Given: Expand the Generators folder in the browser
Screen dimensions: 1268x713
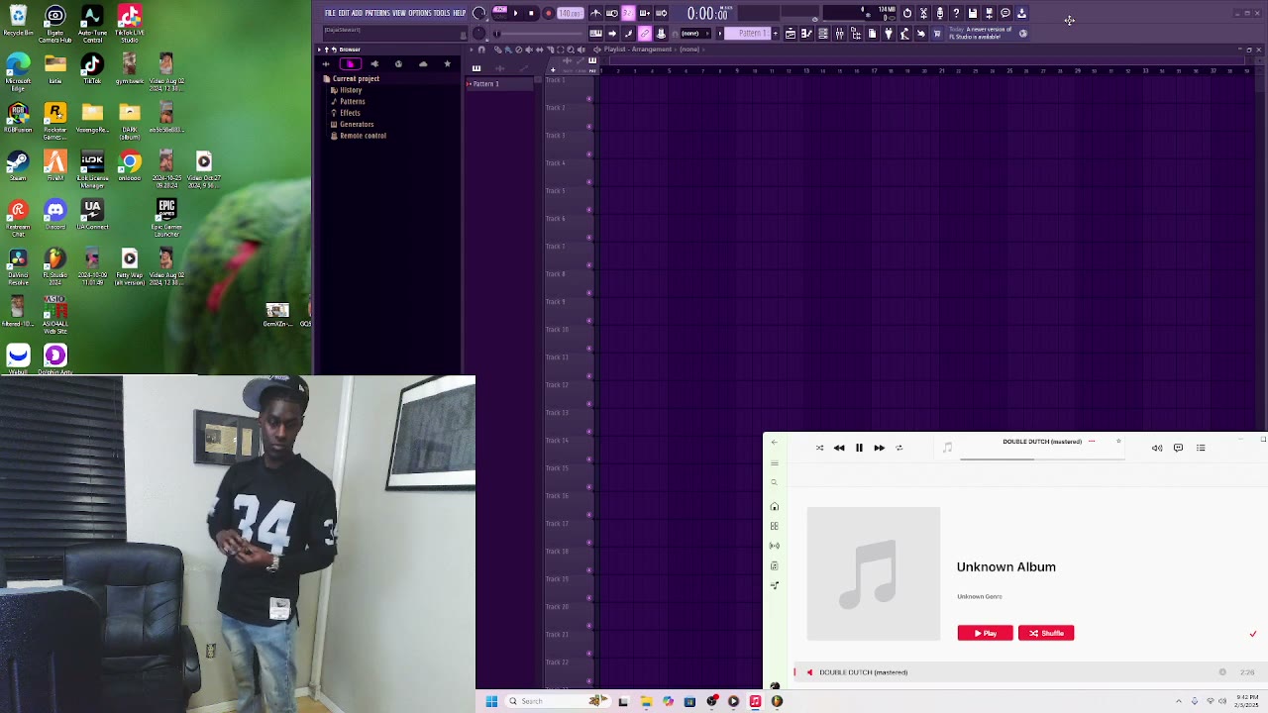Looking at the screenshot, I should coord(357,124).
